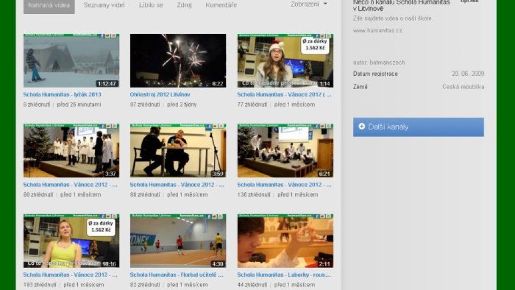515x290 pixels.
Task: Click the Florbal učitelé title link
Action: click(176, 275)
